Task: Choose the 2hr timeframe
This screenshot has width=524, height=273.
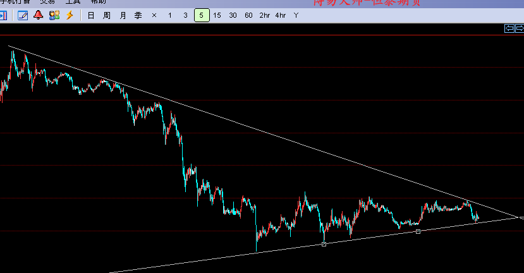Action: pyautogui.click(x=264, y=15)
